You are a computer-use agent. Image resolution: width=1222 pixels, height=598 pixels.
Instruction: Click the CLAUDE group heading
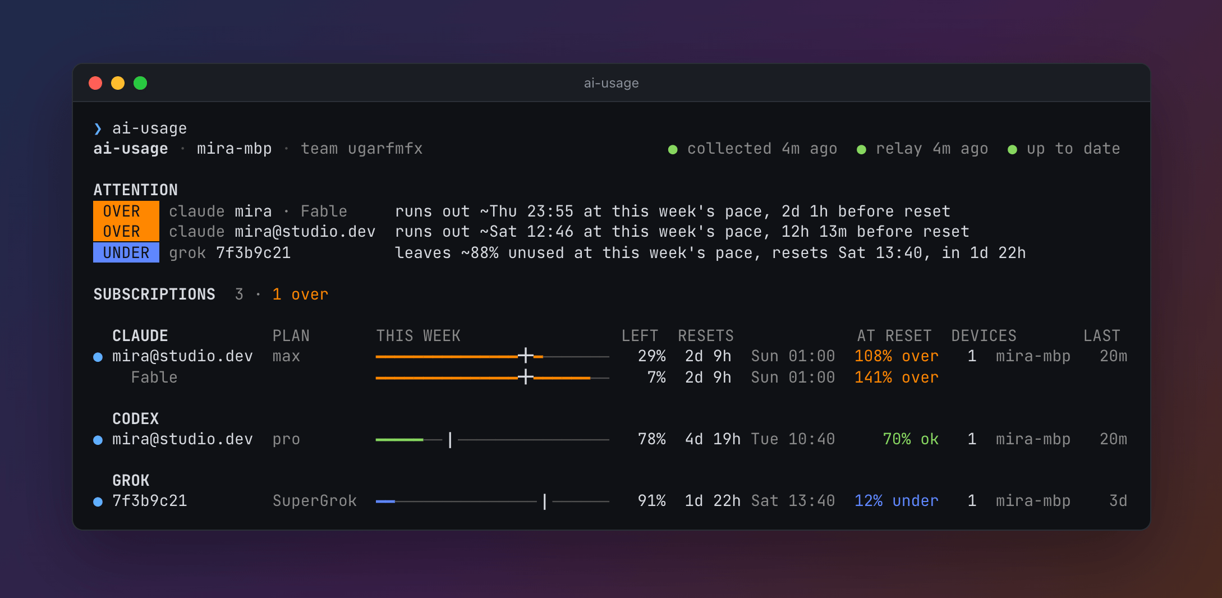point(140,336)
